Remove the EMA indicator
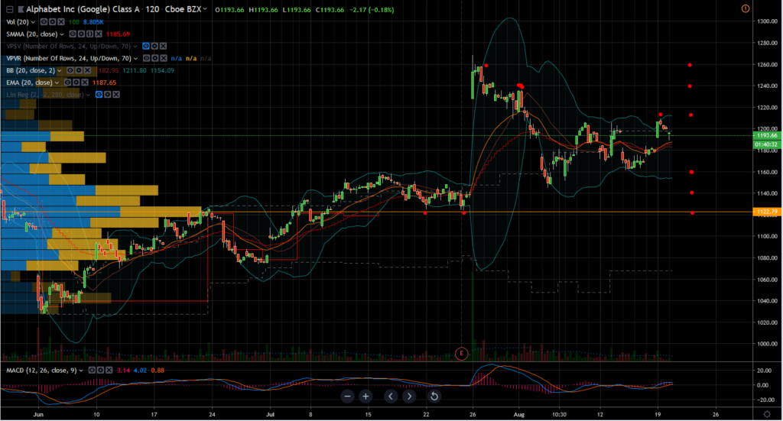Viewport: 783px width, 421px height. coord(84,83)
